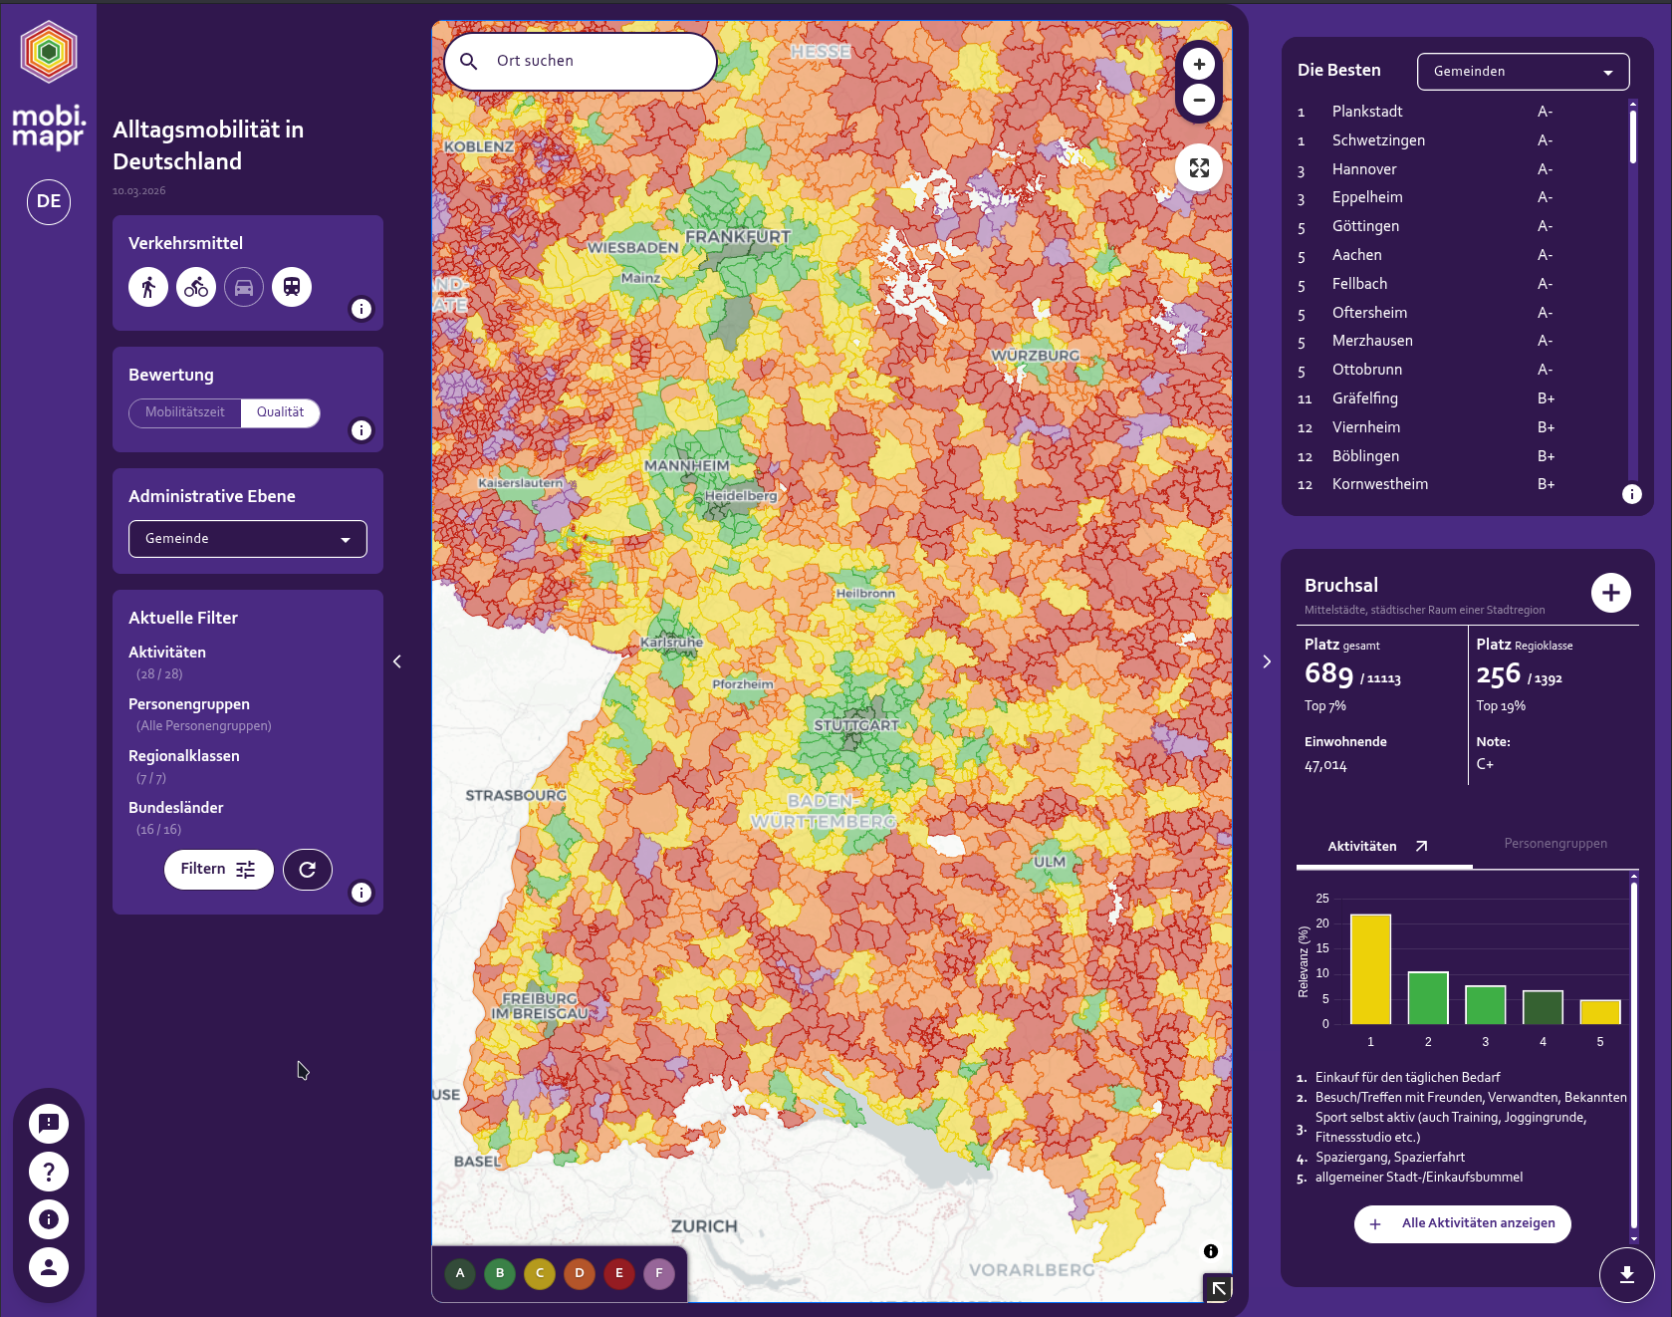Reset filters with the refresh icon
This screenshot has height=1317, width=1672.
click(308, 870)
